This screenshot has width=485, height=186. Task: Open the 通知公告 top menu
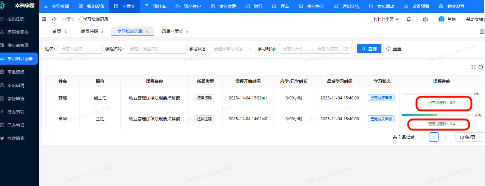click(346, 6)
